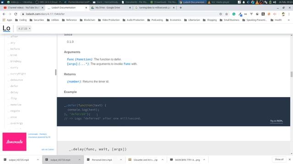This screenshot has width=293, height=164.
Task: Open the Libertarian bookmarks folder
Action: pos(192,20)
